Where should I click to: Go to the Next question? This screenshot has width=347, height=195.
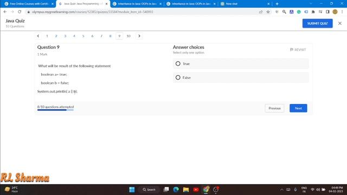coord(298,108)
